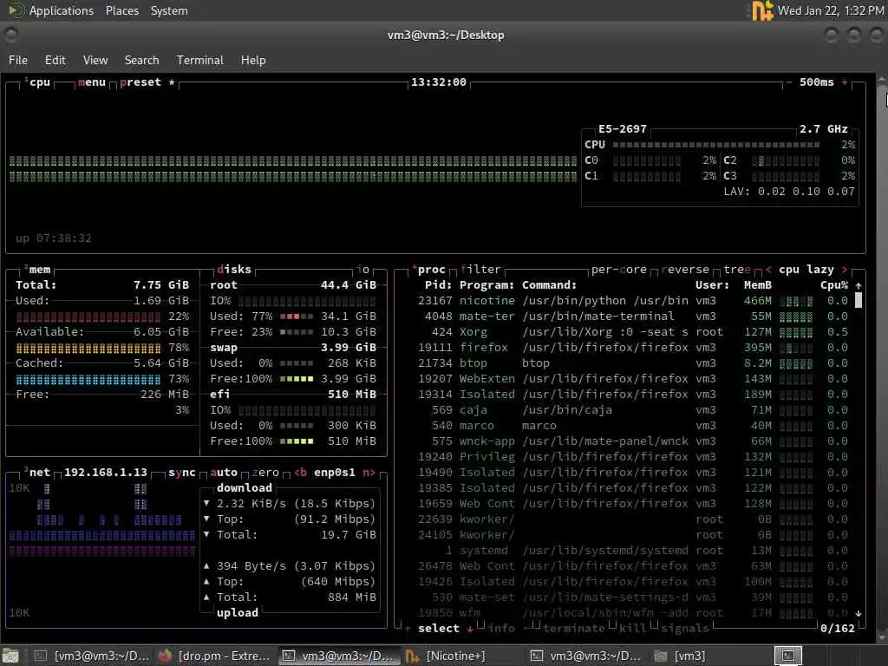Open the System menu in top panel
Image resolution: width=888 pixels, height=666 pixels.
[x=169, y=10]
